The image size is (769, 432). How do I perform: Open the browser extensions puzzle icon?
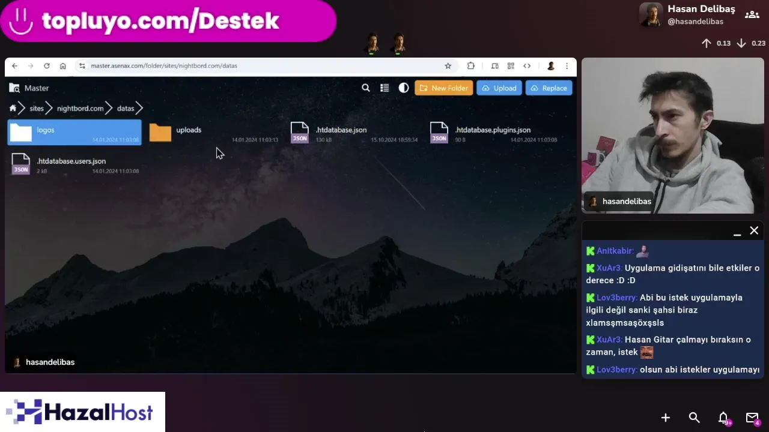click(471, 66)
